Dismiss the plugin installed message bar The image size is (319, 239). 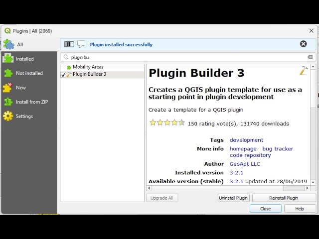pyautogui.click(x=303, y=44)
